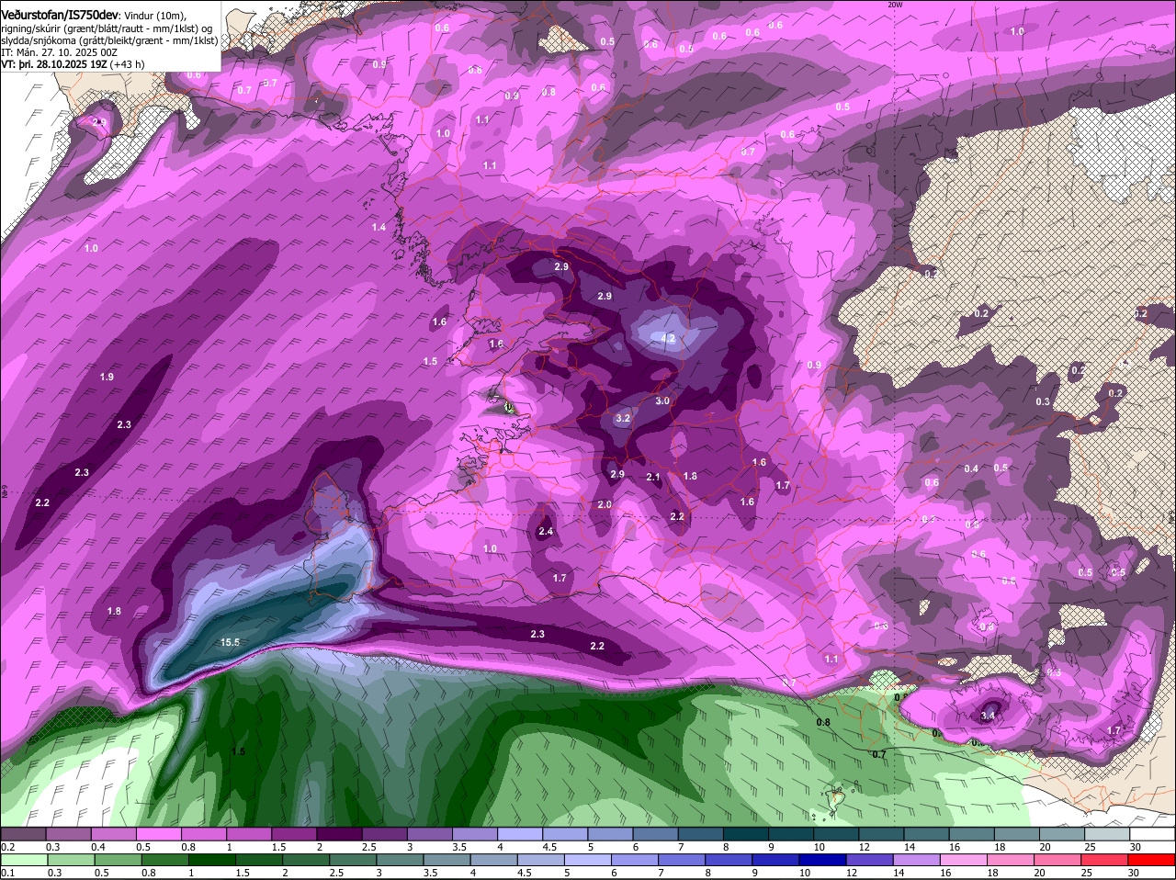Click the white upper legend swatch labeled 30
The height and width of the screenshot is (880, 1176).
(1152, 834)
